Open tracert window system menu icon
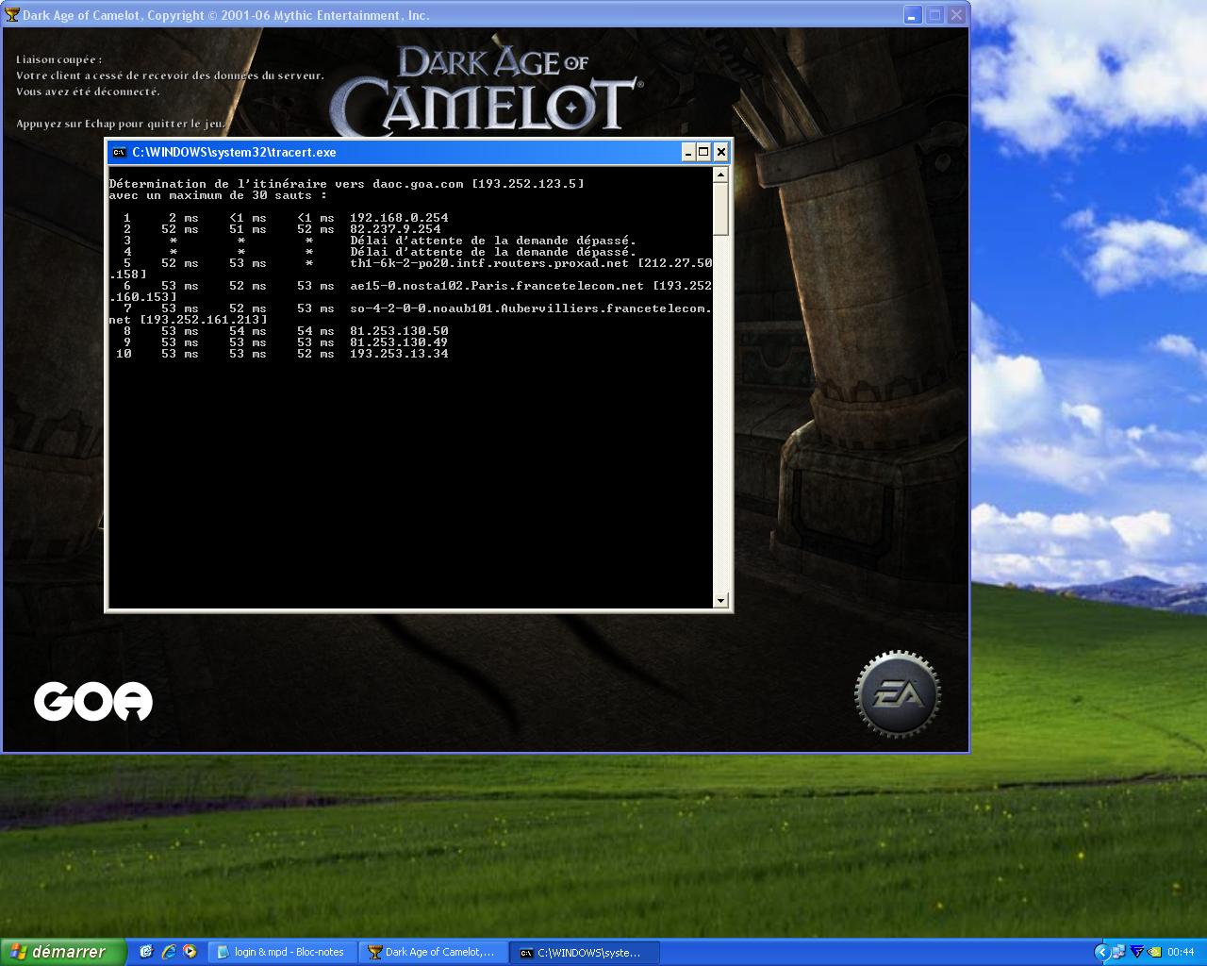The height and width of the screenshot is (966, 1207). click(x=119, y=152)
